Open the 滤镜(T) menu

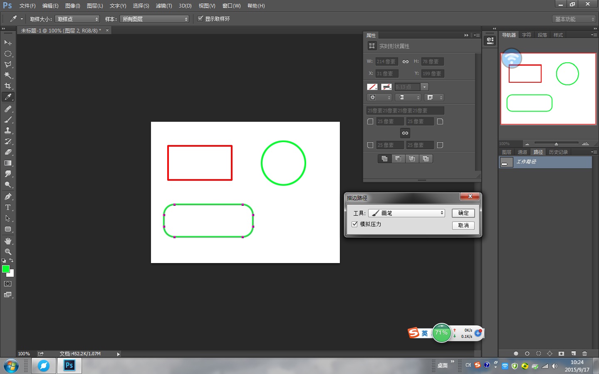coord(164,6)
